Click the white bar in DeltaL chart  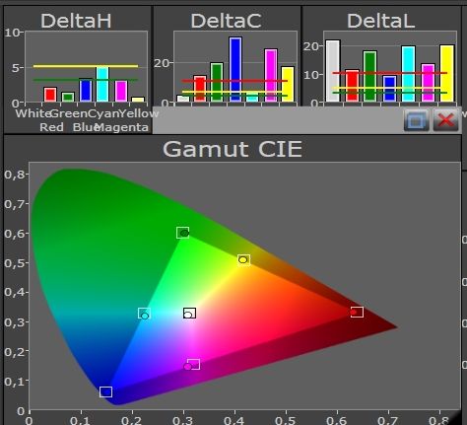pos(333,71)
